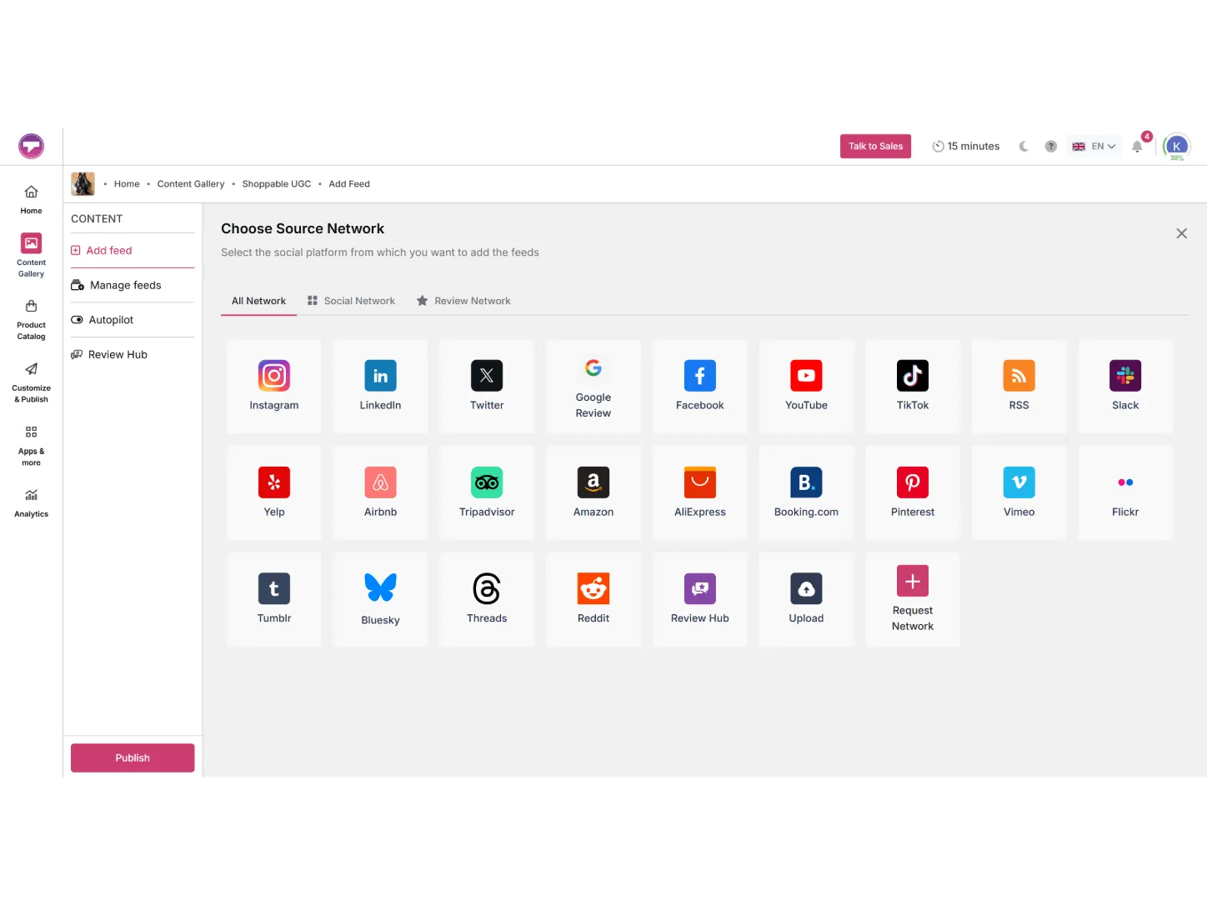Open the K user profile avatar

tap(1176, 147)
